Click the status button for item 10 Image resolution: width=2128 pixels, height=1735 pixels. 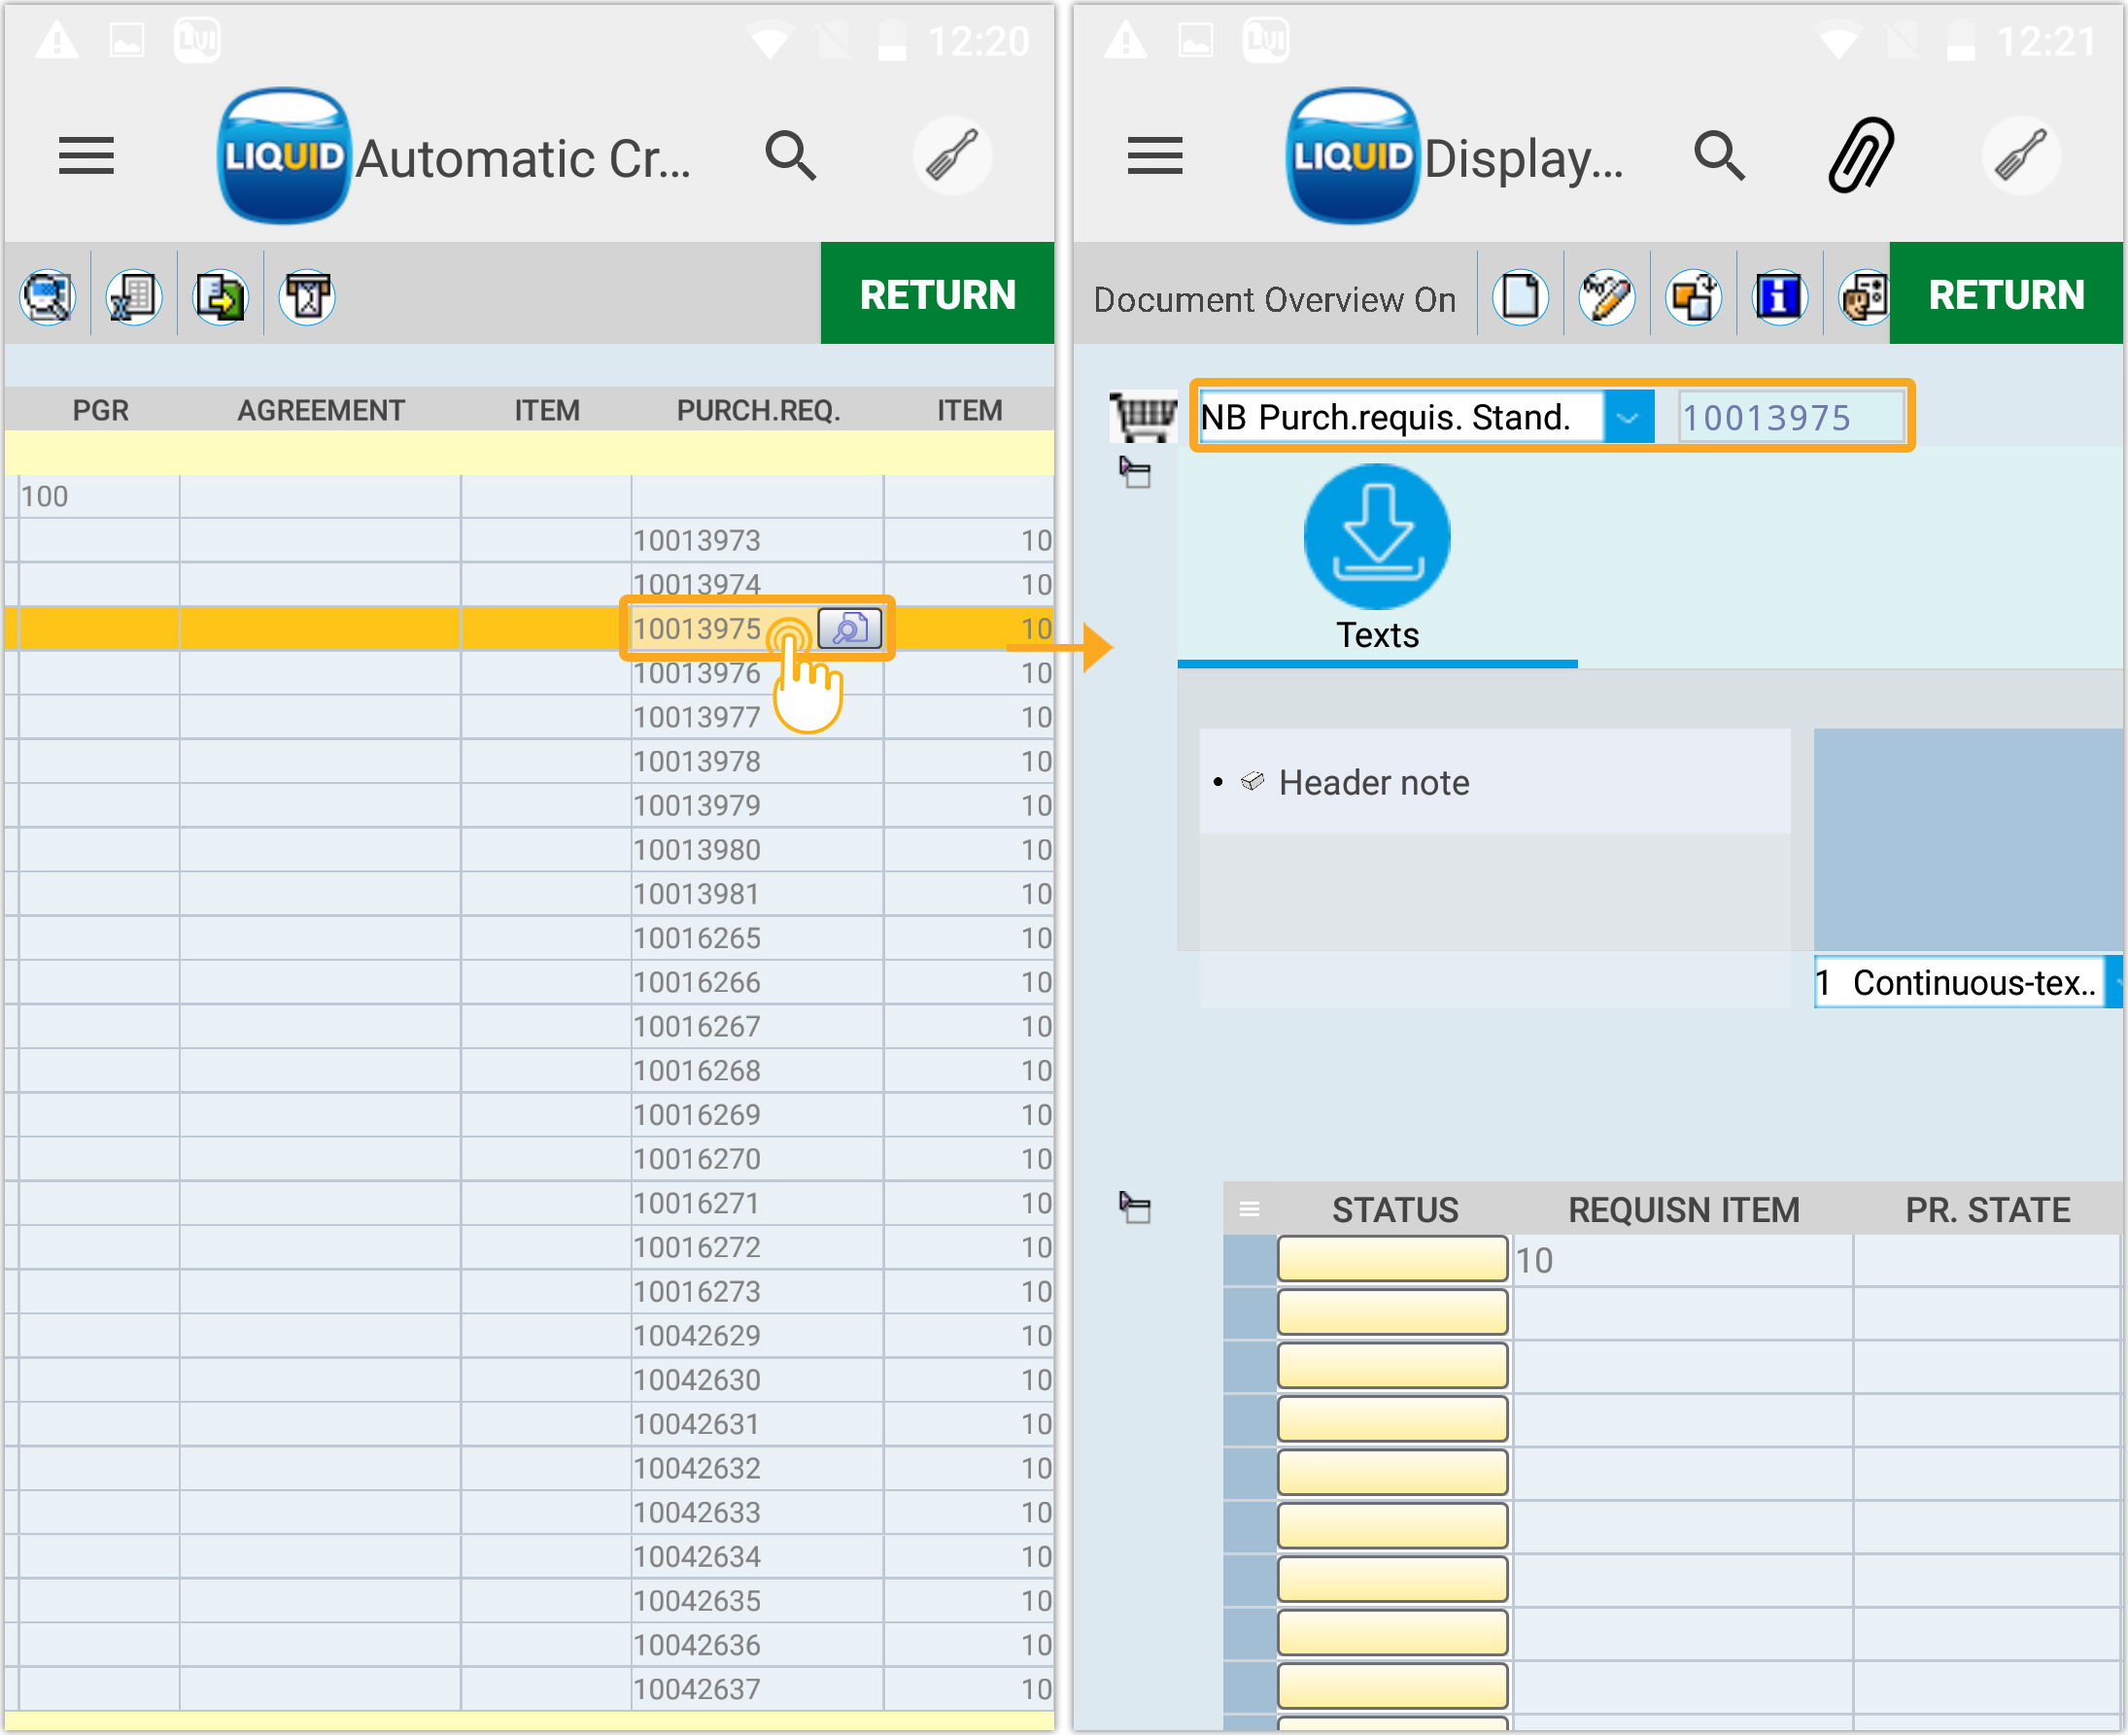tap(1391, 1259)
